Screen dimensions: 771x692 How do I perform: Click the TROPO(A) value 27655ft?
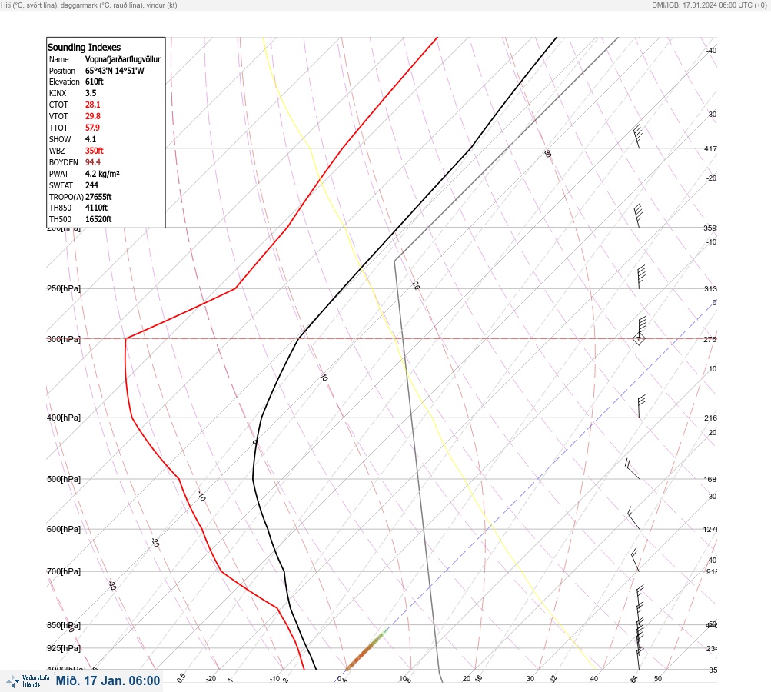pos(98,197)
